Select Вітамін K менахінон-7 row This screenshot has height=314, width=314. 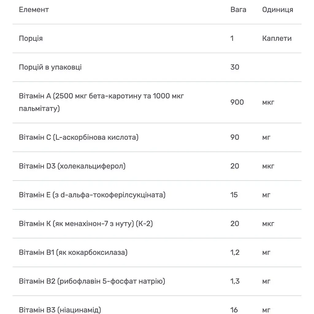(x=157, y=224)
